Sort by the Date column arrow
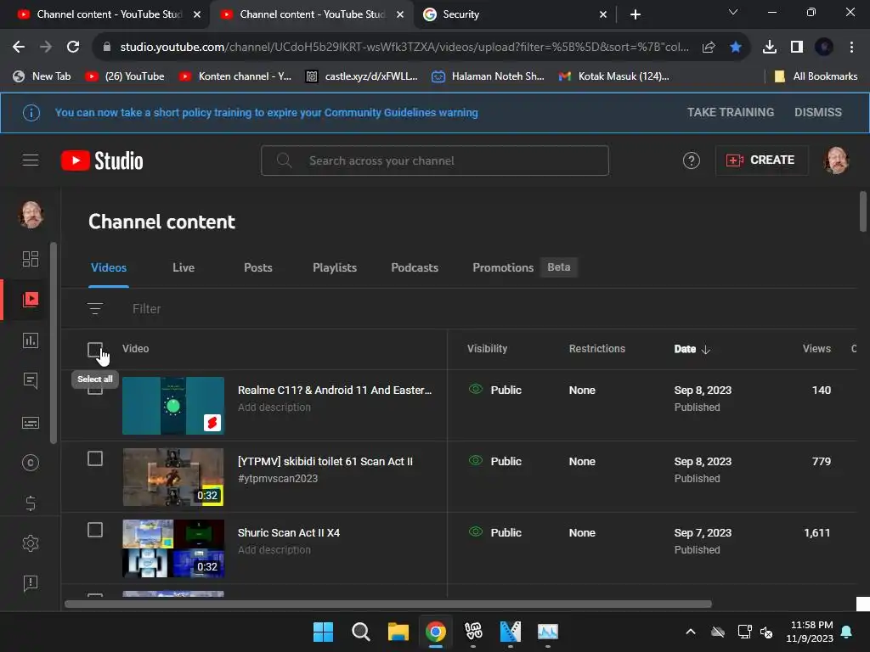 click(706, 349)
